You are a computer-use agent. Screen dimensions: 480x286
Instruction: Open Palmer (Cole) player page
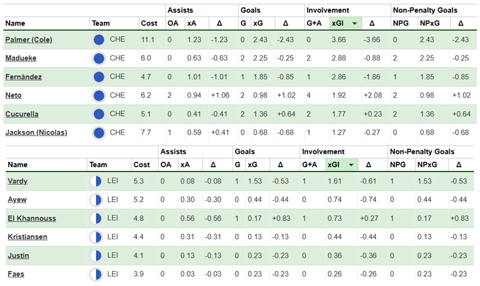(29, 40)
